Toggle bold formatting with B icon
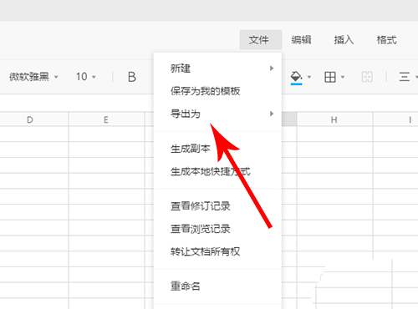This screenshot has height=309, width=418. point(132,77)
